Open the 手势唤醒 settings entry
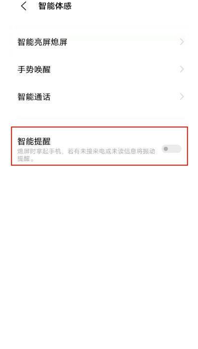 pos(99,69)
